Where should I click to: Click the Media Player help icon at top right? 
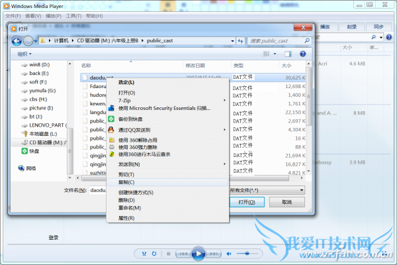(x=389, y=37)
